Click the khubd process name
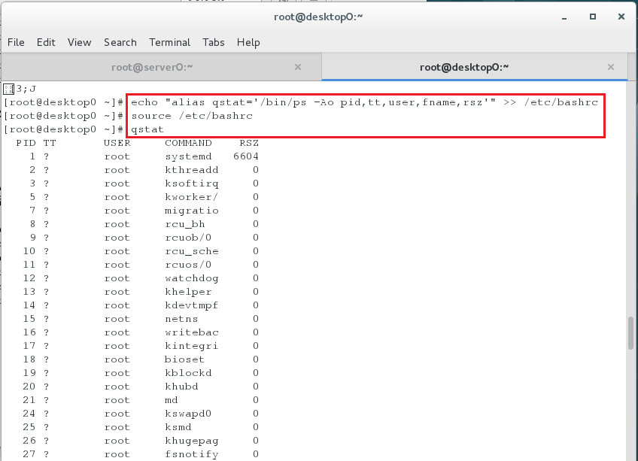This screenshot has width=638, height=461. (181, 387)
